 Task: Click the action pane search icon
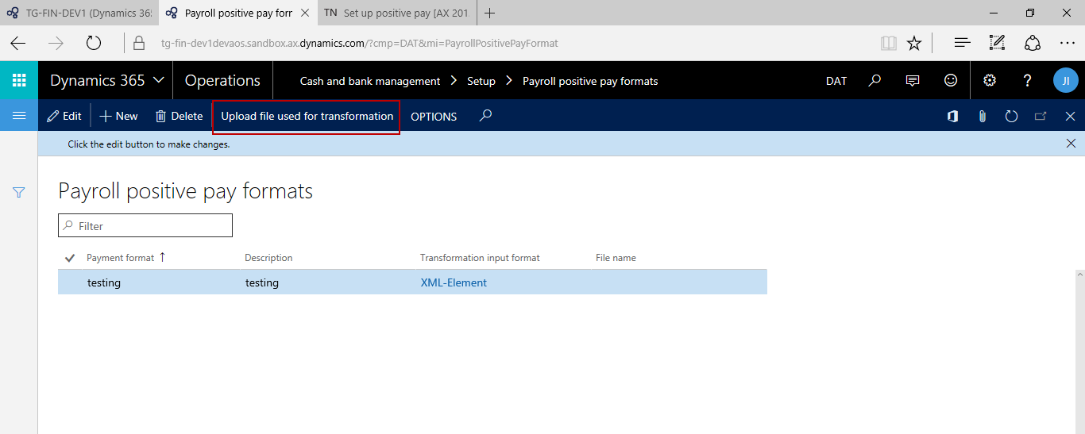click(x=485, y=116)
